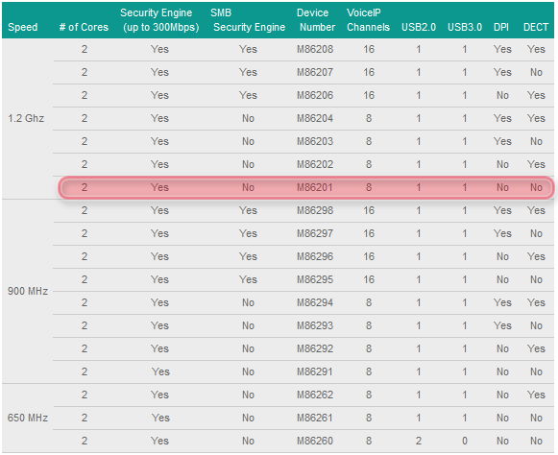Click DECT value Yes in M86262 row

536,395
